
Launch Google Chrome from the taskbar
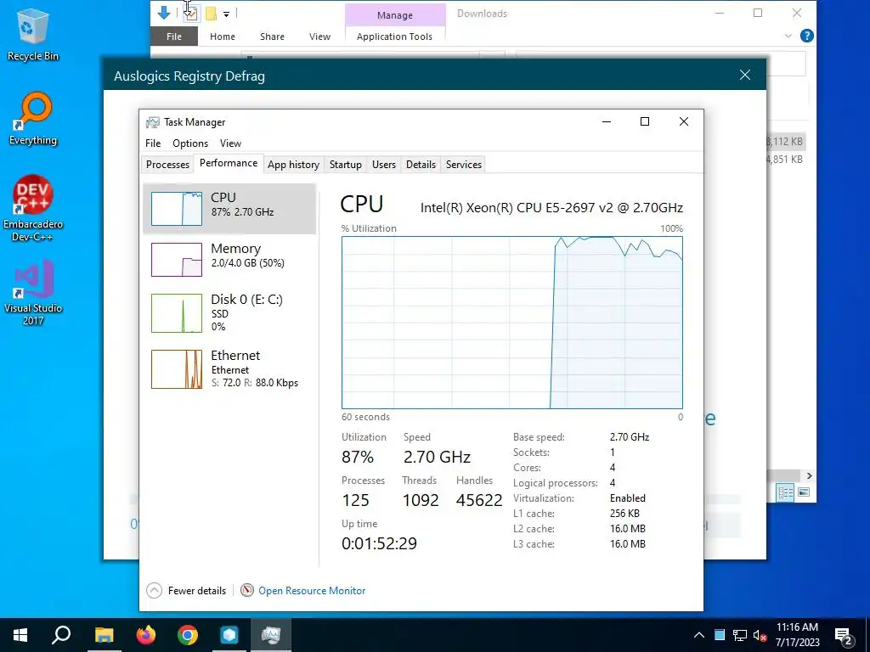pyautogui.click(x=188, y=635)
